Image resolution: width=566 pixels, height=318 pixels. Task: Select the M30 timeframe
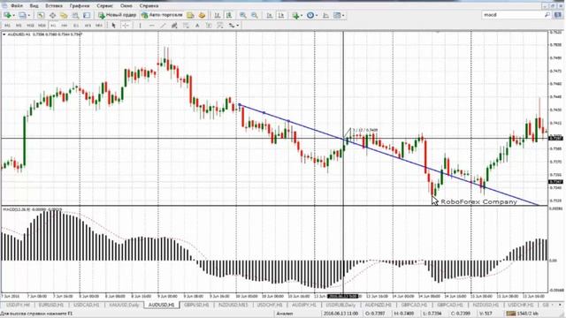coord(42,26)
